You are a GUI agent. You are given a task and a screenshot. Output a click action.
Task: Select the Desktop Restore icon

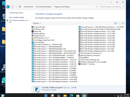tap(32, 33)
